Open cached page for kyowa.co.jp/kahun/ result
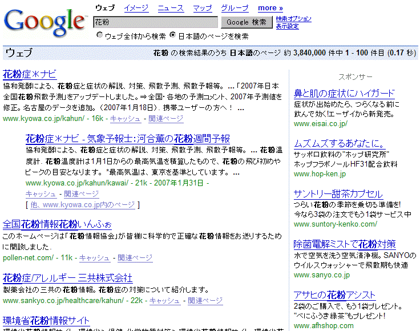The image size is (420, 331). click(x=126, y=119)
